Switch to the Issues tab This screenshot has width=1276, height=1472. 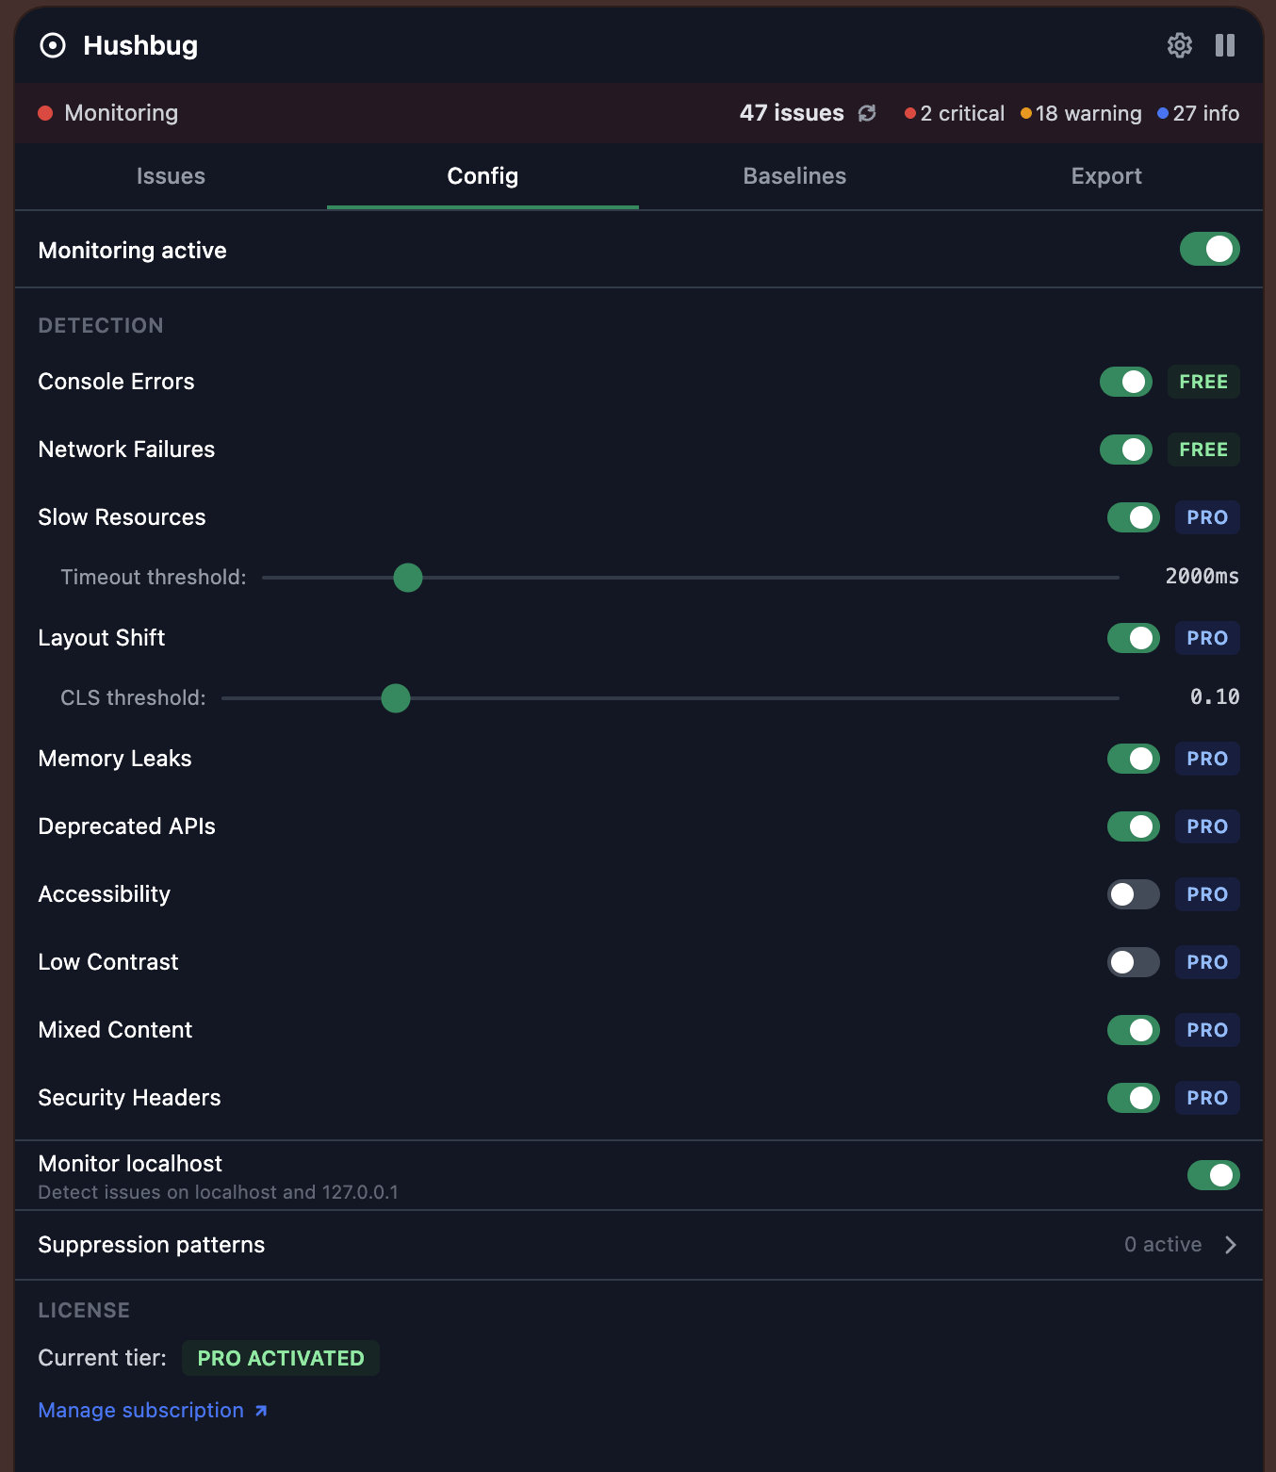(171, 176)
